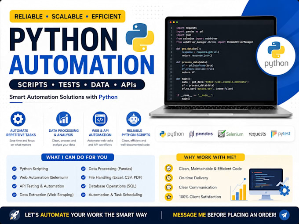This screenshot has width=299, height=224.
Task: Click the shield icon beside Clean, Maintainable code
Action: point(169,168)
